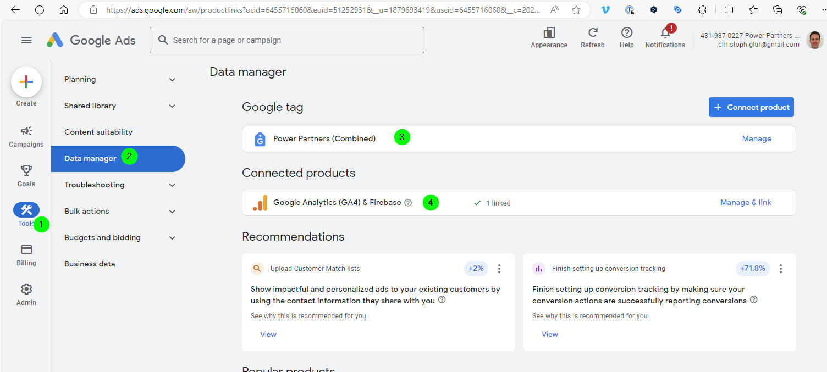
Task: Click the Google Analytics (GA4) & Firebase label
Action: click(x=337, y=203)
